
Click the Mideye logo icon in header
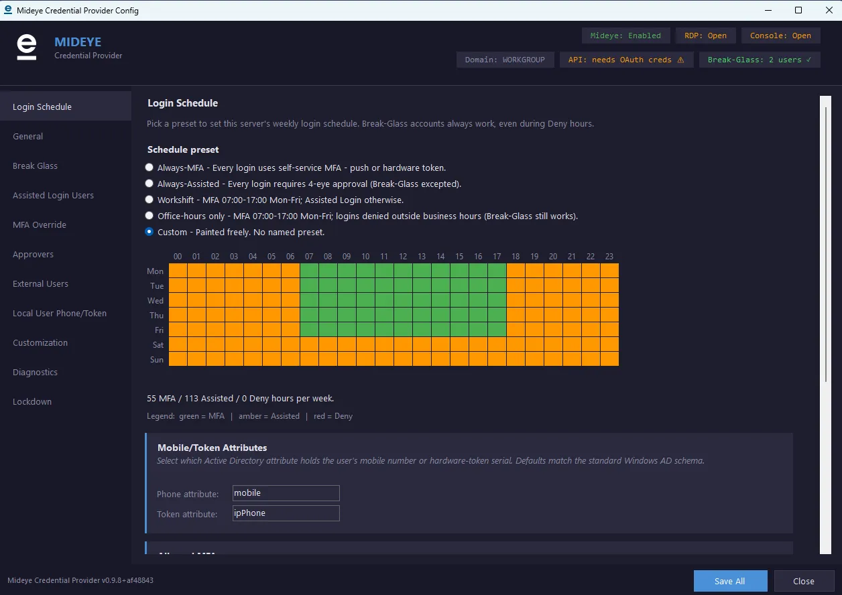point(27,48)
